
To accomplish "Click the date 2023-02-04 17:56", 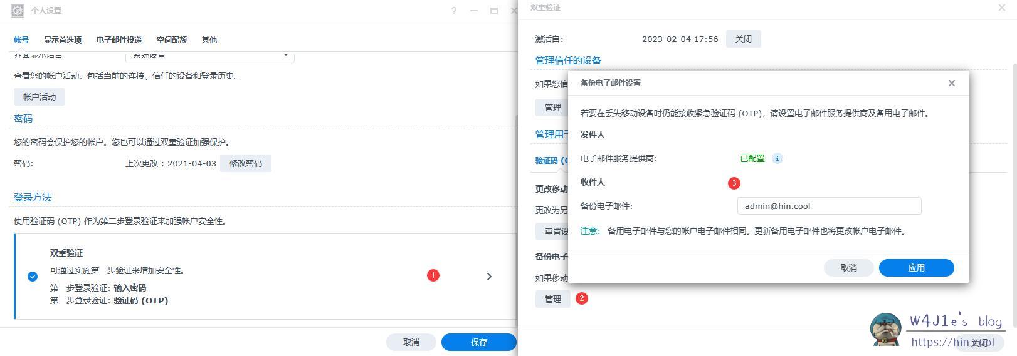I will pyautogui.click(x=680, y=39).
